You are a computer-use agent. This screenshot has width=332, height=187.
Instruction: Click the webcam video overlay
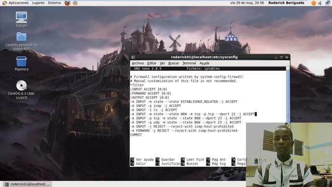coord(289,155)
